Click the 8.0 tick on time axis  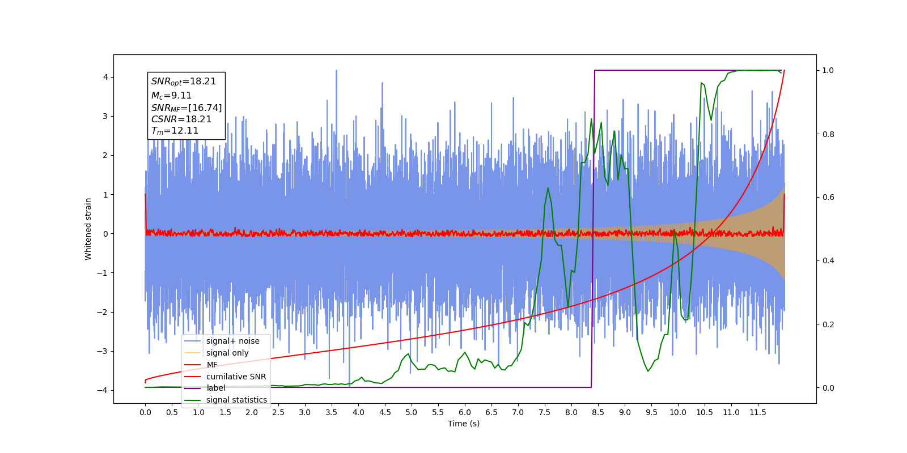571,412
